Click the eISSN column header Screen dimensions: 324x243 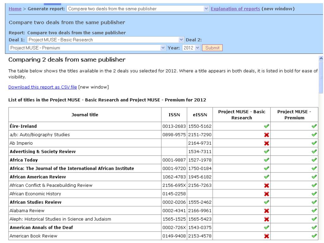(200, 115)
